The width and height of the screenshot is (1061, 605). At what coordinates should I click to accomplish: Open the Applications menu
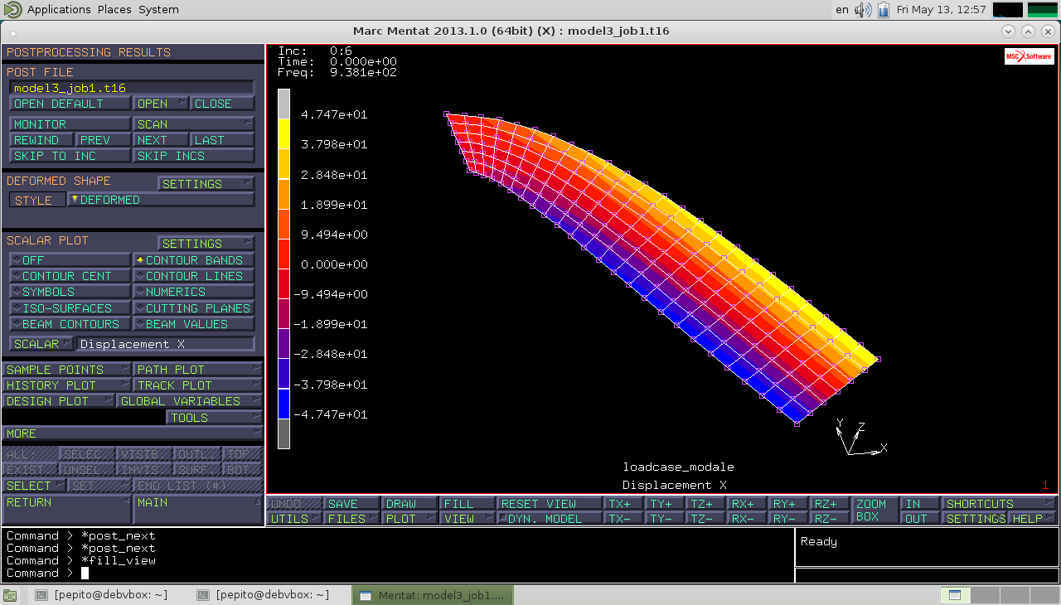pyautogui.click(x=58, y=10)
